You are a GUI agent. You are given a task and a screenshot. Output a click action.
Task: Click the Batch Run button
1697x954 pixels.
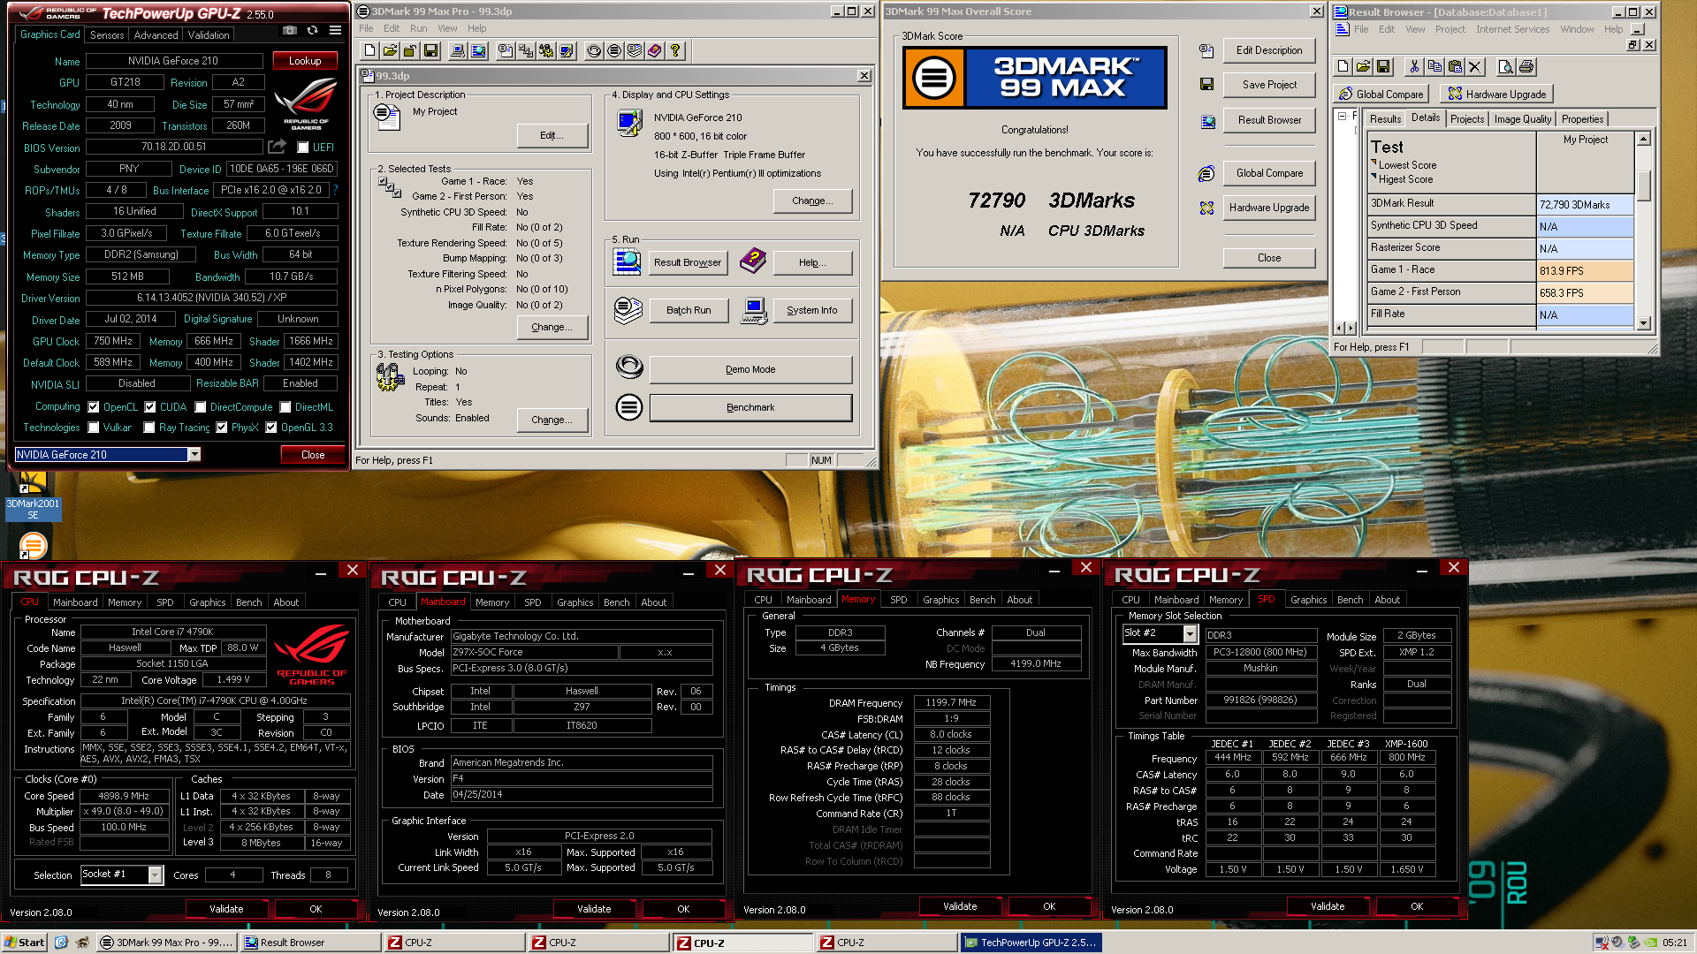tap(689, 310)
